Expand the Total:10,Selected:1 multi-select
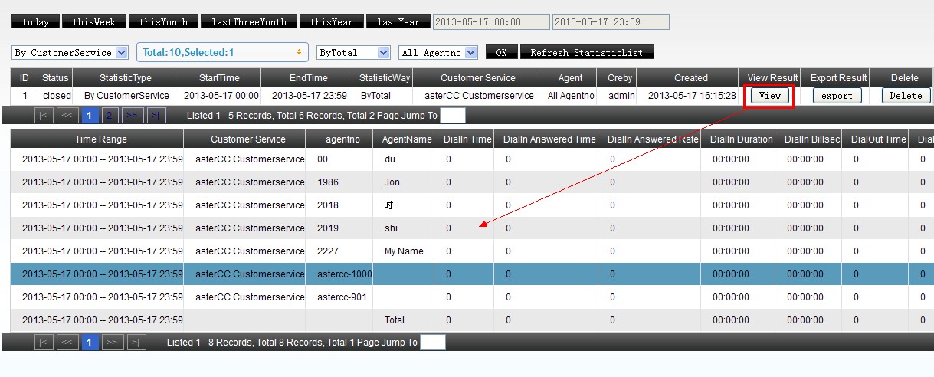934x377 pixels. click(x=222, y=52)
